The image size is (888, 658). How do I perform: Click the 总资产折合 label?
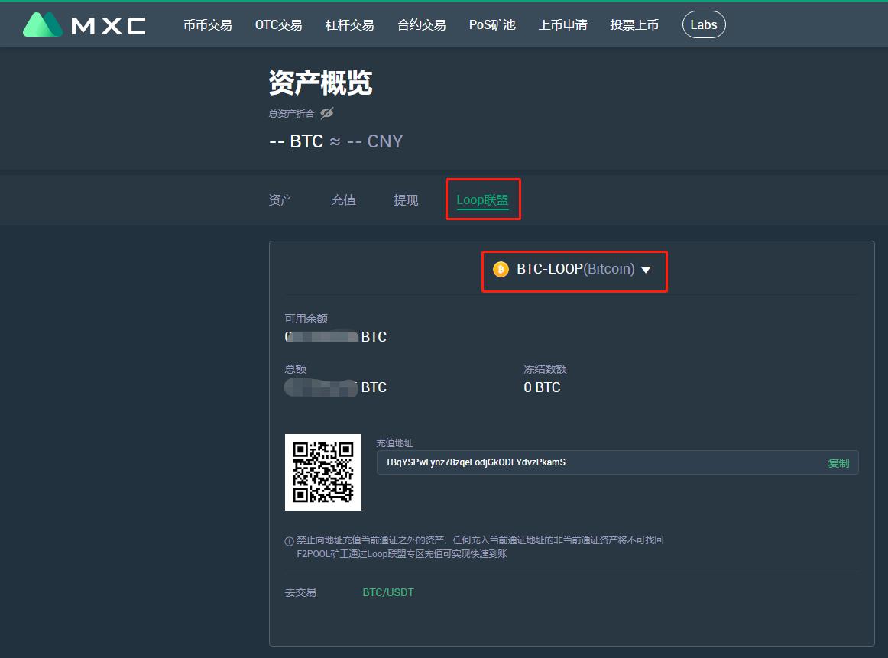(291, 114)
